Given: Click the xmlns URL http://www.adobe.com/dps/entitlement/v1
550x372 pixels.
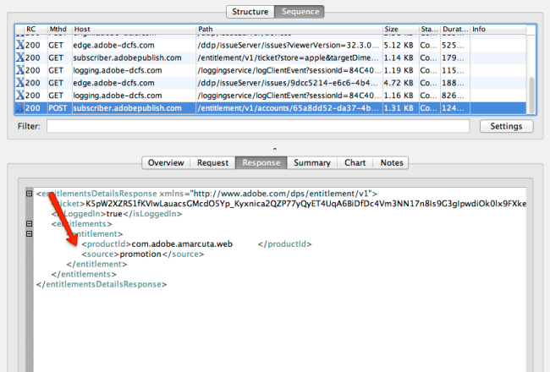Looking at the screenshot, I should coord(283,194).
